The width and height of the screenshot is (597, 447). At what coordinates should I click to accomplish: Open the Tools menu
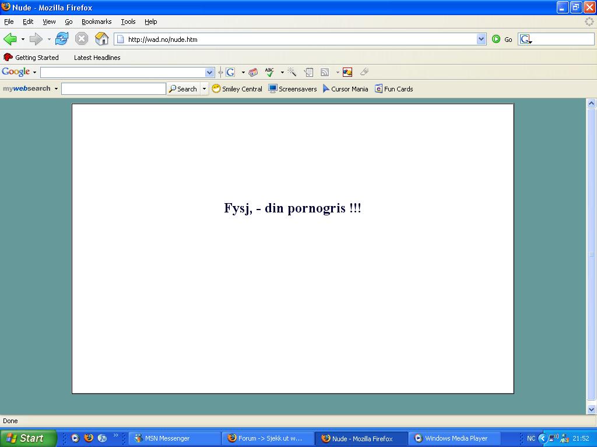pos(128,22)
